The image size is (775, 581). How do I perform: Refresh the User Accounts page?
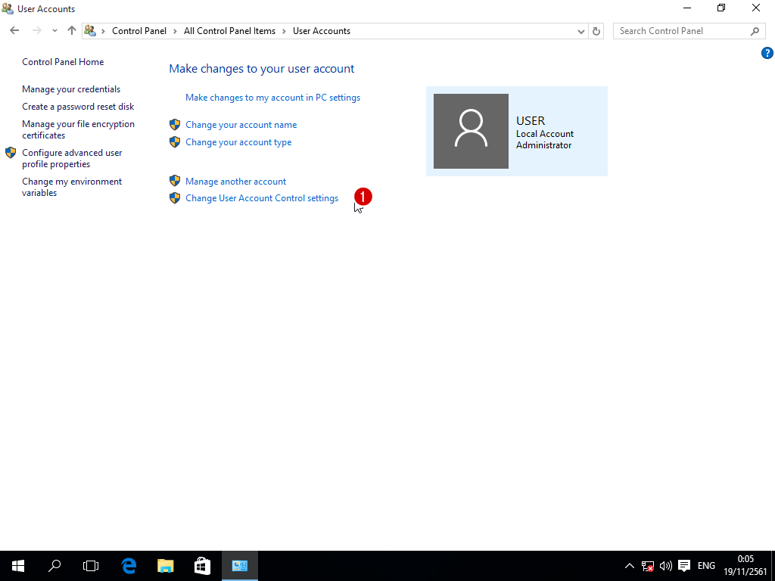(596, 31)
